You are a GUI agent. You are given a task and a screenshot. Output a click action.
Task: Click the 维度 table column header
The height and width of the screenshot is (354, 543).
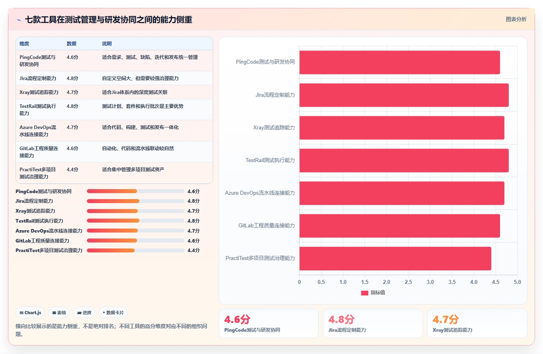[x=24, y=44]
